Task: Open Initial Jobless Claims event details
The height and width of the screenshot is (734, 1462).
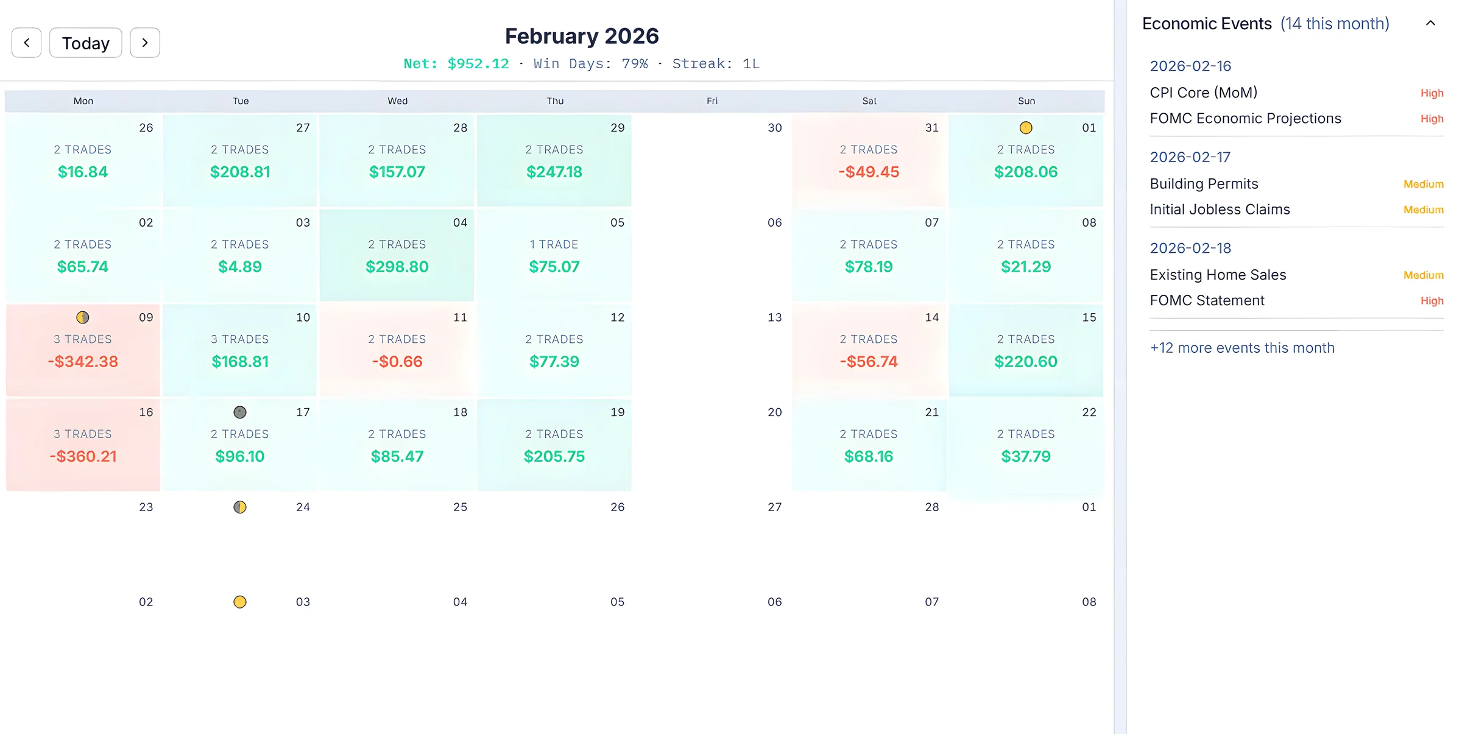Action: point(1220,209)
